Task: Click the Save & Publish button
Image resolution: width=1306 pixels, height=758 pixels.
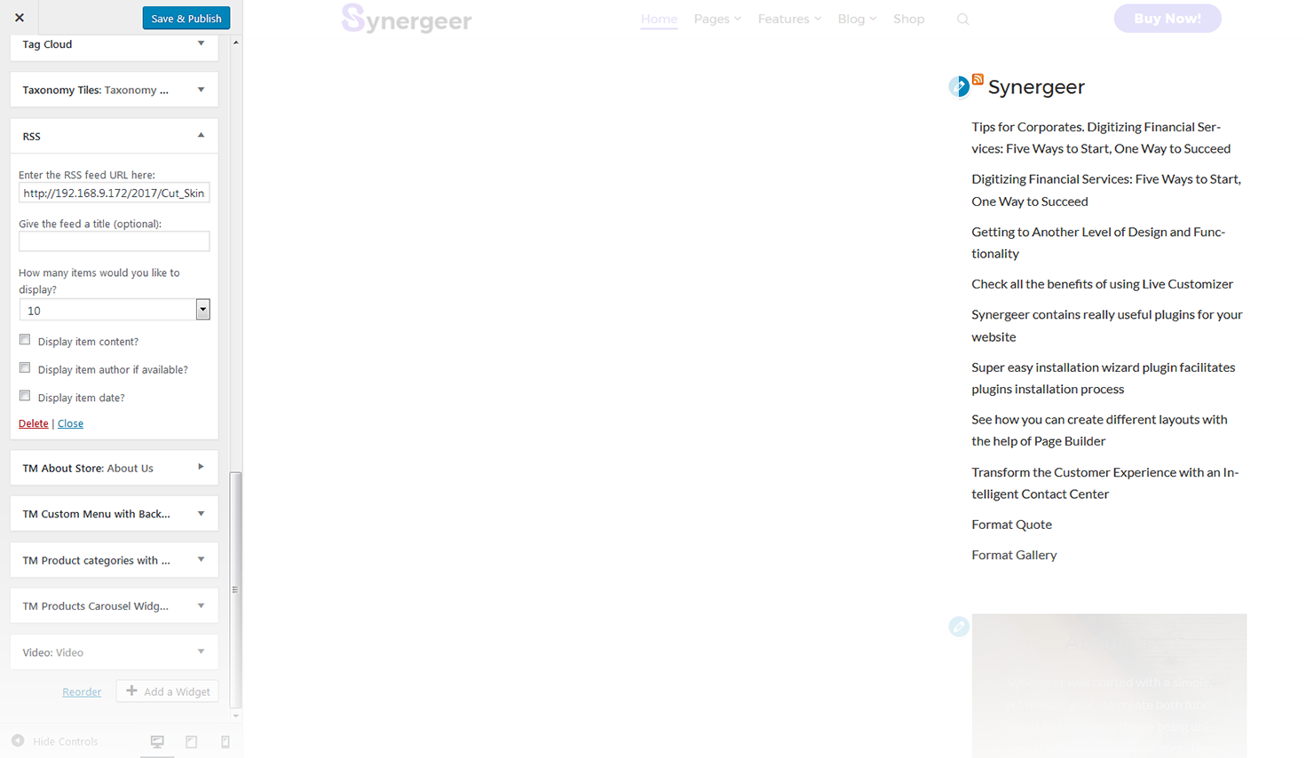Action: (x=186, y=18)
